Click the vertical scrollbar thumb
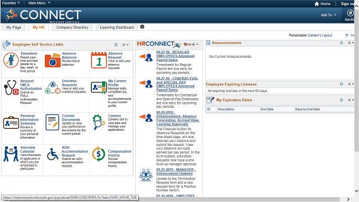Screen dimensions: 359x202 tap(357, 80)
